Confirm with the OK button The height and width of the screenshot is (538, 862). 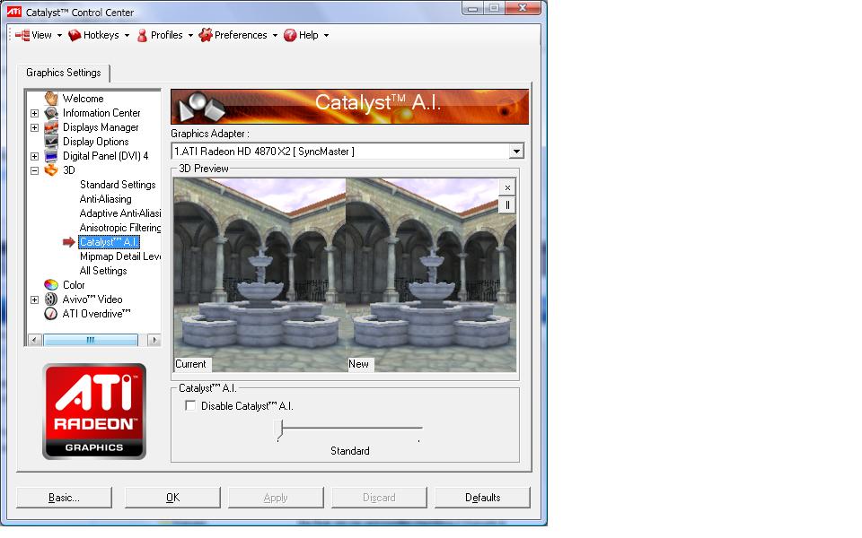click(x=172, y=498)
